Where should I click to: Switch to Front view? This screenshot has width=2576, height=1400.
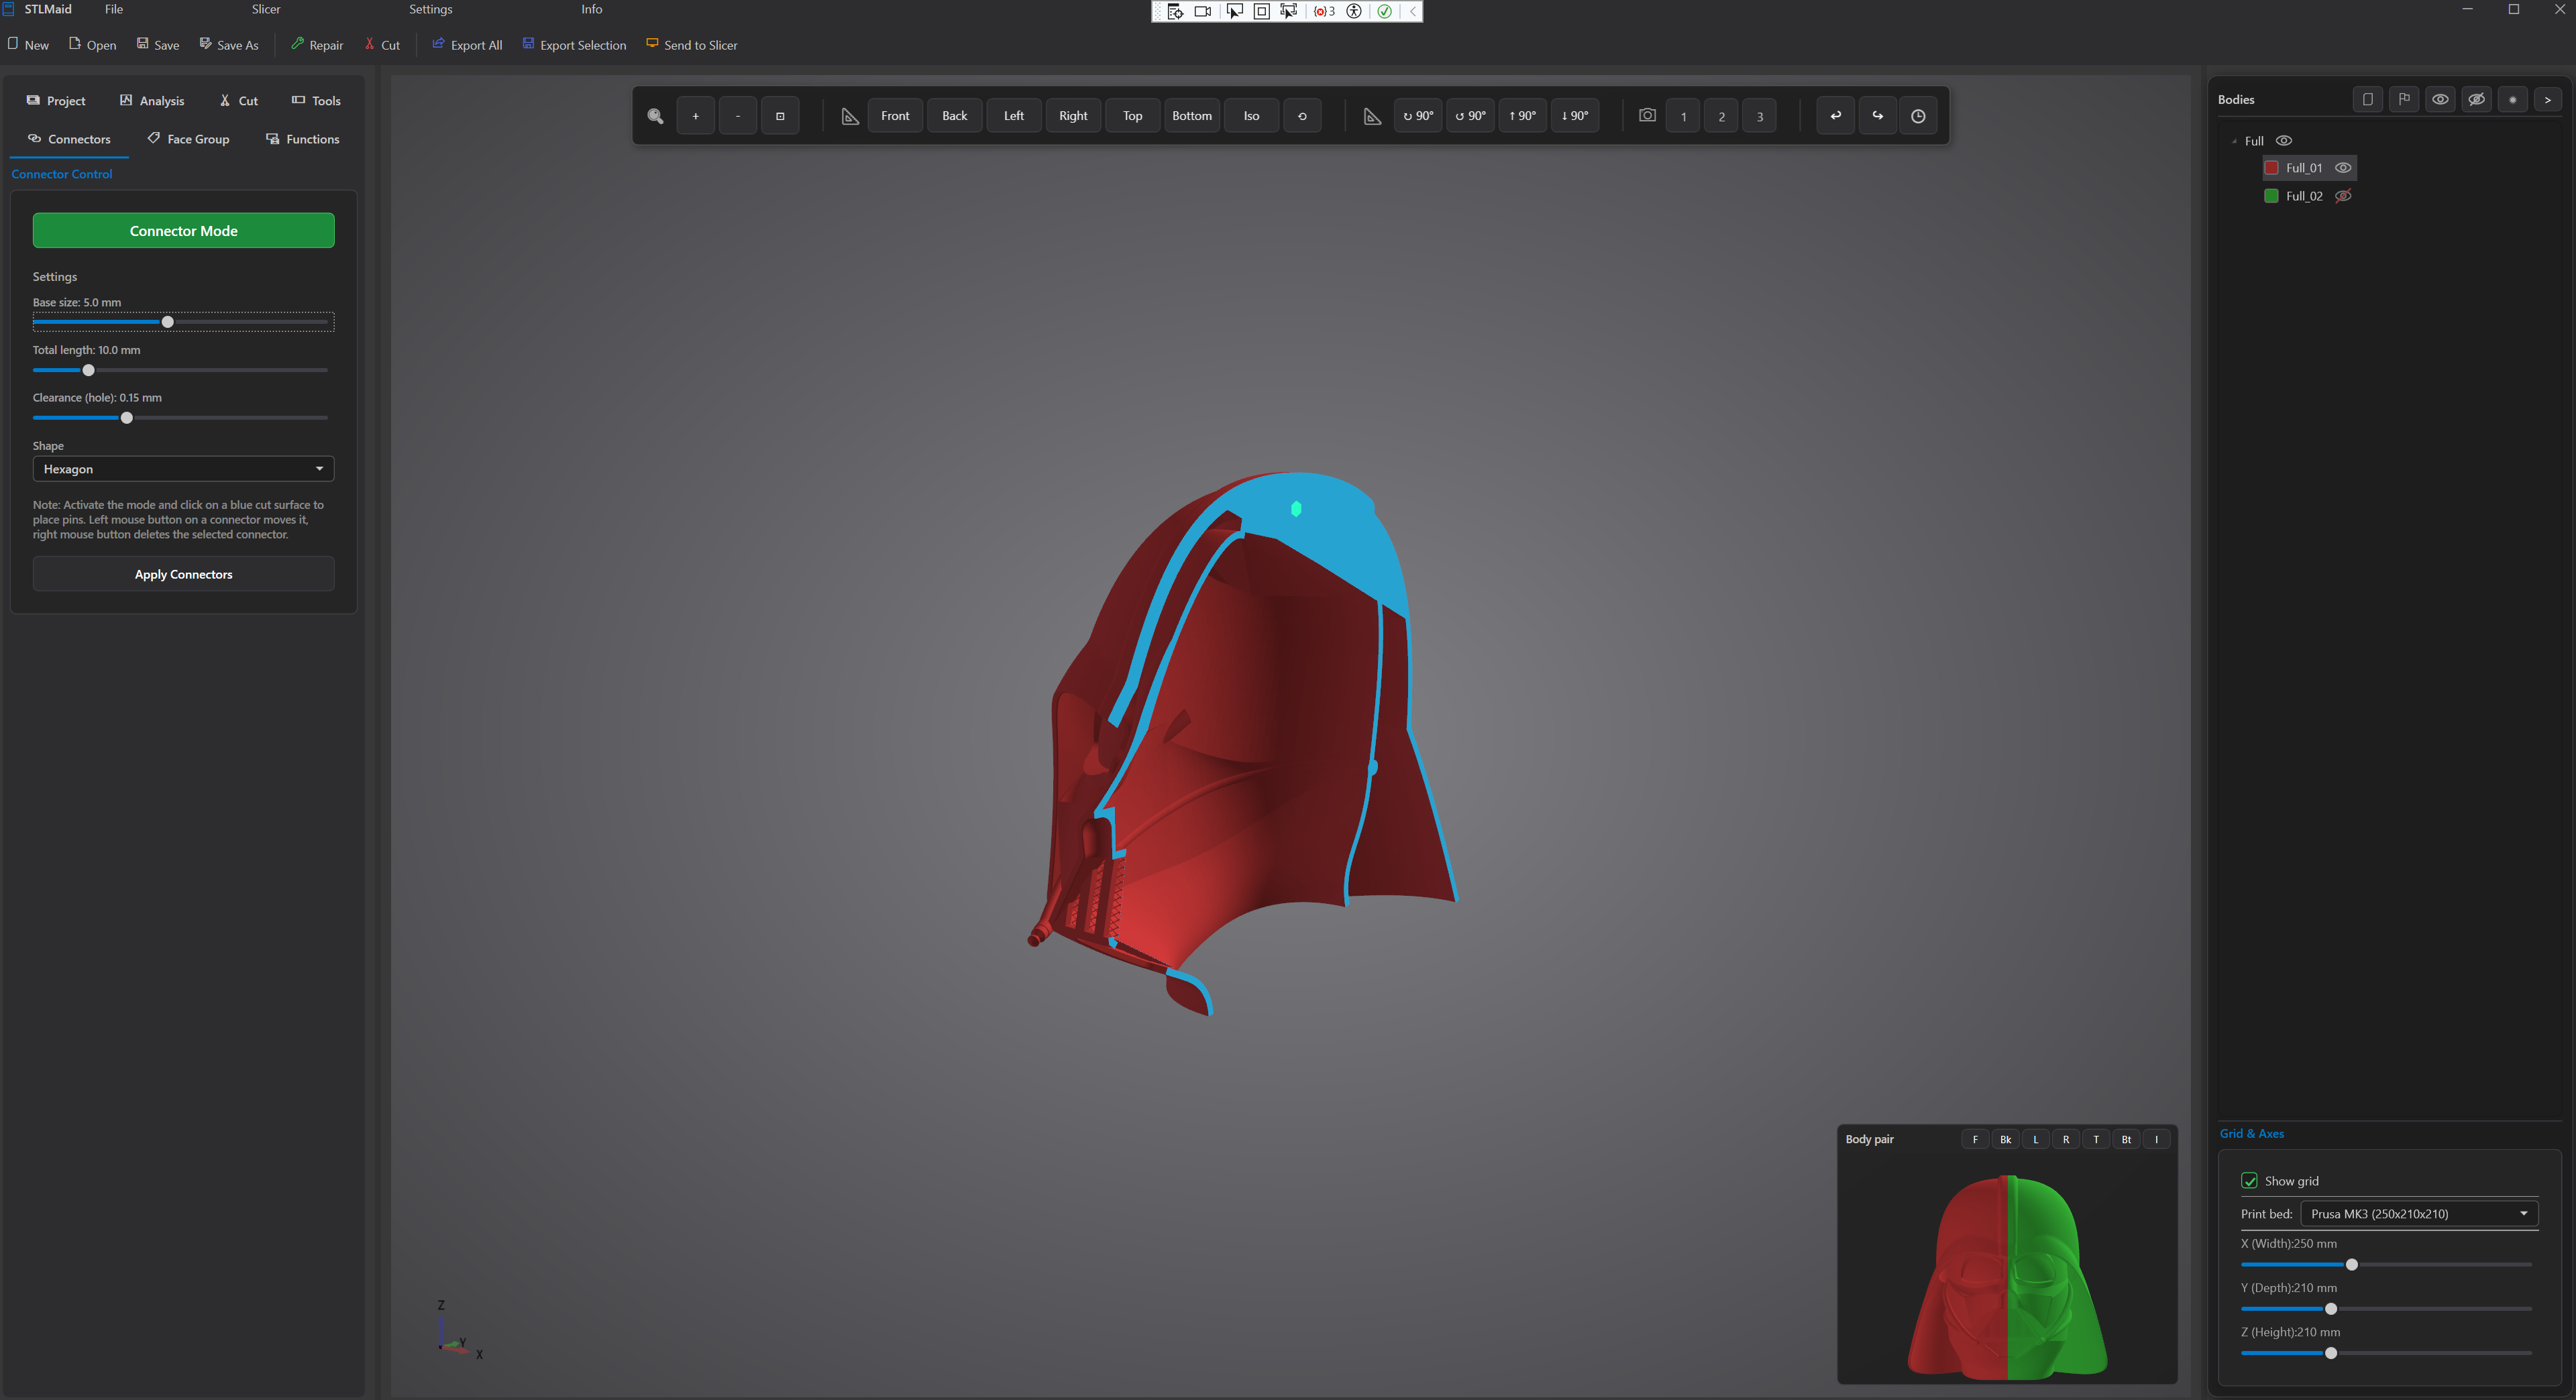click(x=895, y=116)
